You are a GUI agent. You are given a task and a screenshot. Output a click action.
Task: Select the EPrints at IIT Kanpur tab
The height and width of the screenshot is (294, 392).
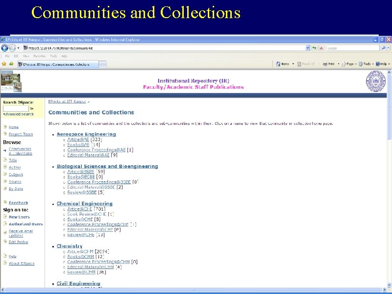(x=57, y=64)
